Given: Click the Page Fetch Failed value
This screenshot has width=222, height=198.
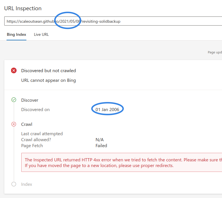Looking at the screenshot, I should click(101, 146).
